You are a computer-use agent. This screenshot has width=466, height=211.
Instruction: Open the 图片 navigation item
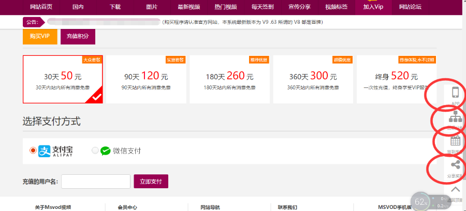pos(152,7)
